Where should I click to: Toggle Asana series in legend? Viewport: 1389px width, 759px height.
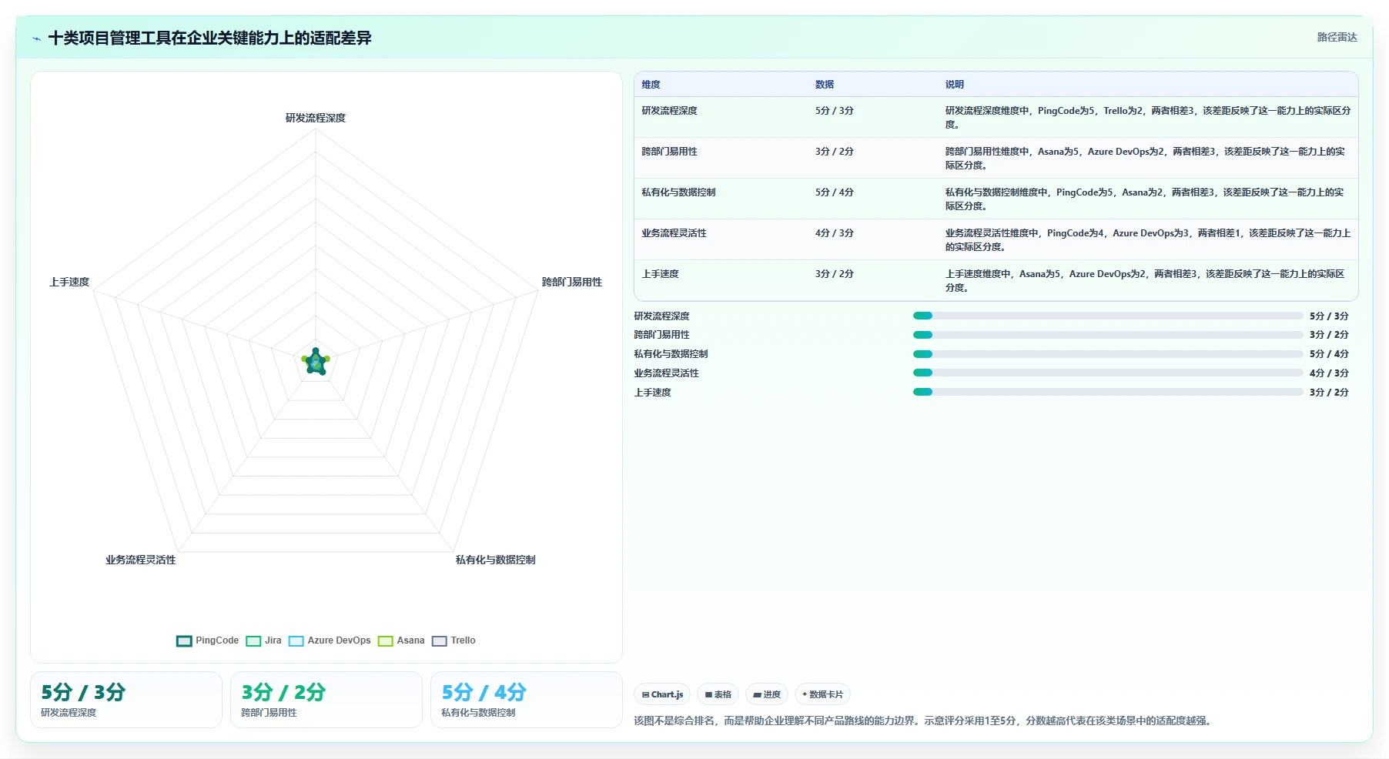tap(401, 640)
